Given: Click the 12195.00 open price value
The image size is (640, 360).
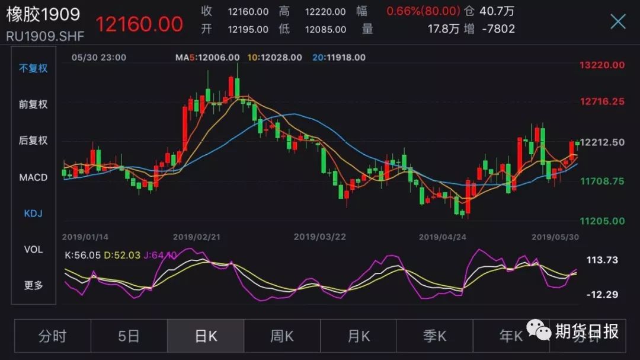Looking at the screenshot, I should point(248,30).
